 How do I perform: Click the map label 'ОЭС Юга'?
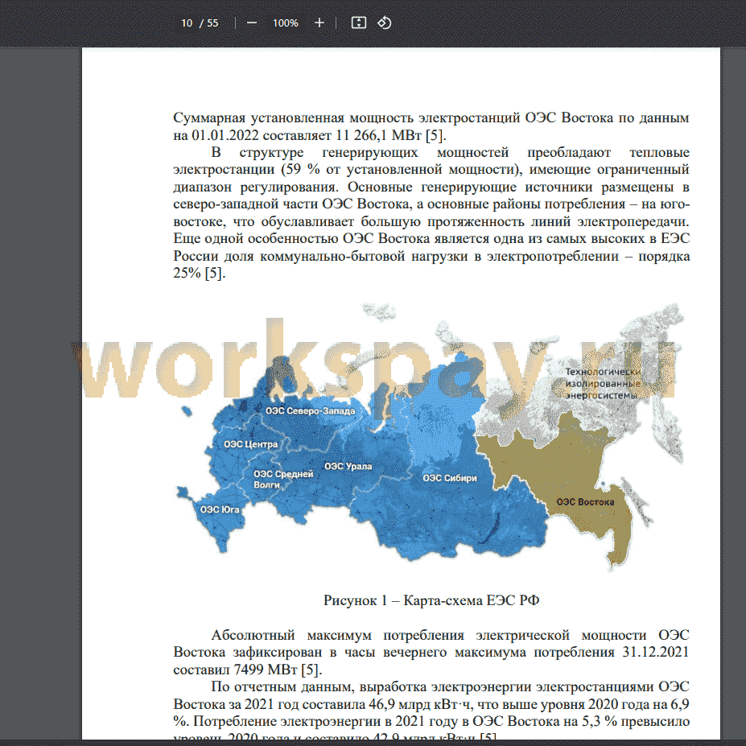point(220,509)
